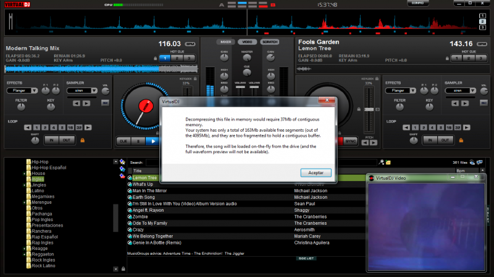Double left deck loop with right arrow
This screenshot has width=494, height=277.
click(x=88, y=127)
